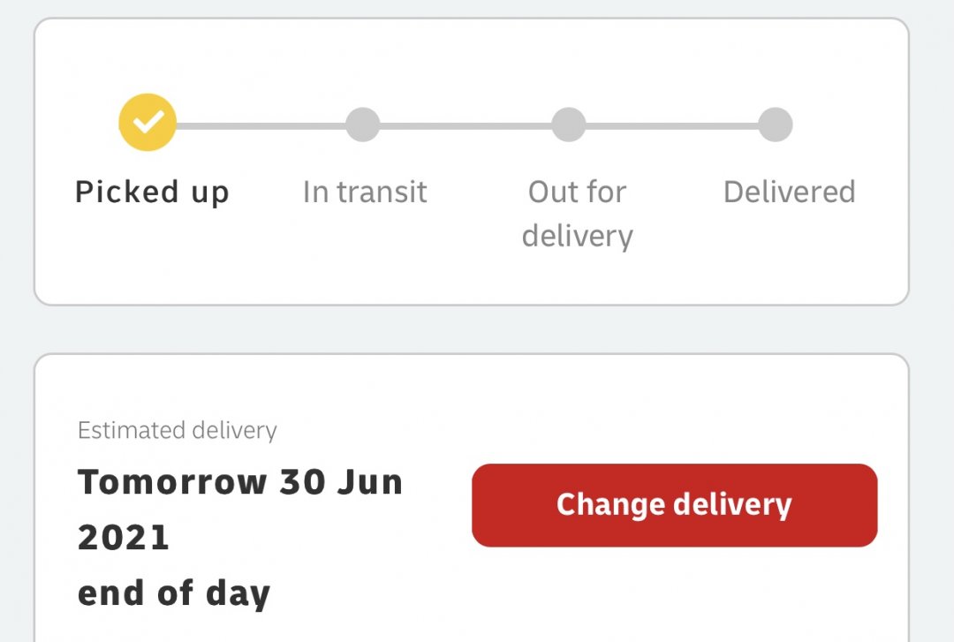
Task: Select the Out for delivery step dot
Action: click(x=569, y=125)
